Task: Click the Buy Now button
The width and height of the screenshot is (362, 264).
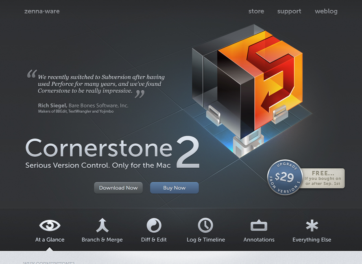Action: click(174, 188)
